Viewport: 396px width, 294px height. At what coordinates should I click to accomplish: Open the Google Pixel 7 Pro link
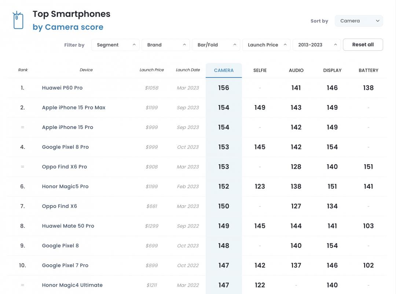pyautogui.click(x=65, y=266)
